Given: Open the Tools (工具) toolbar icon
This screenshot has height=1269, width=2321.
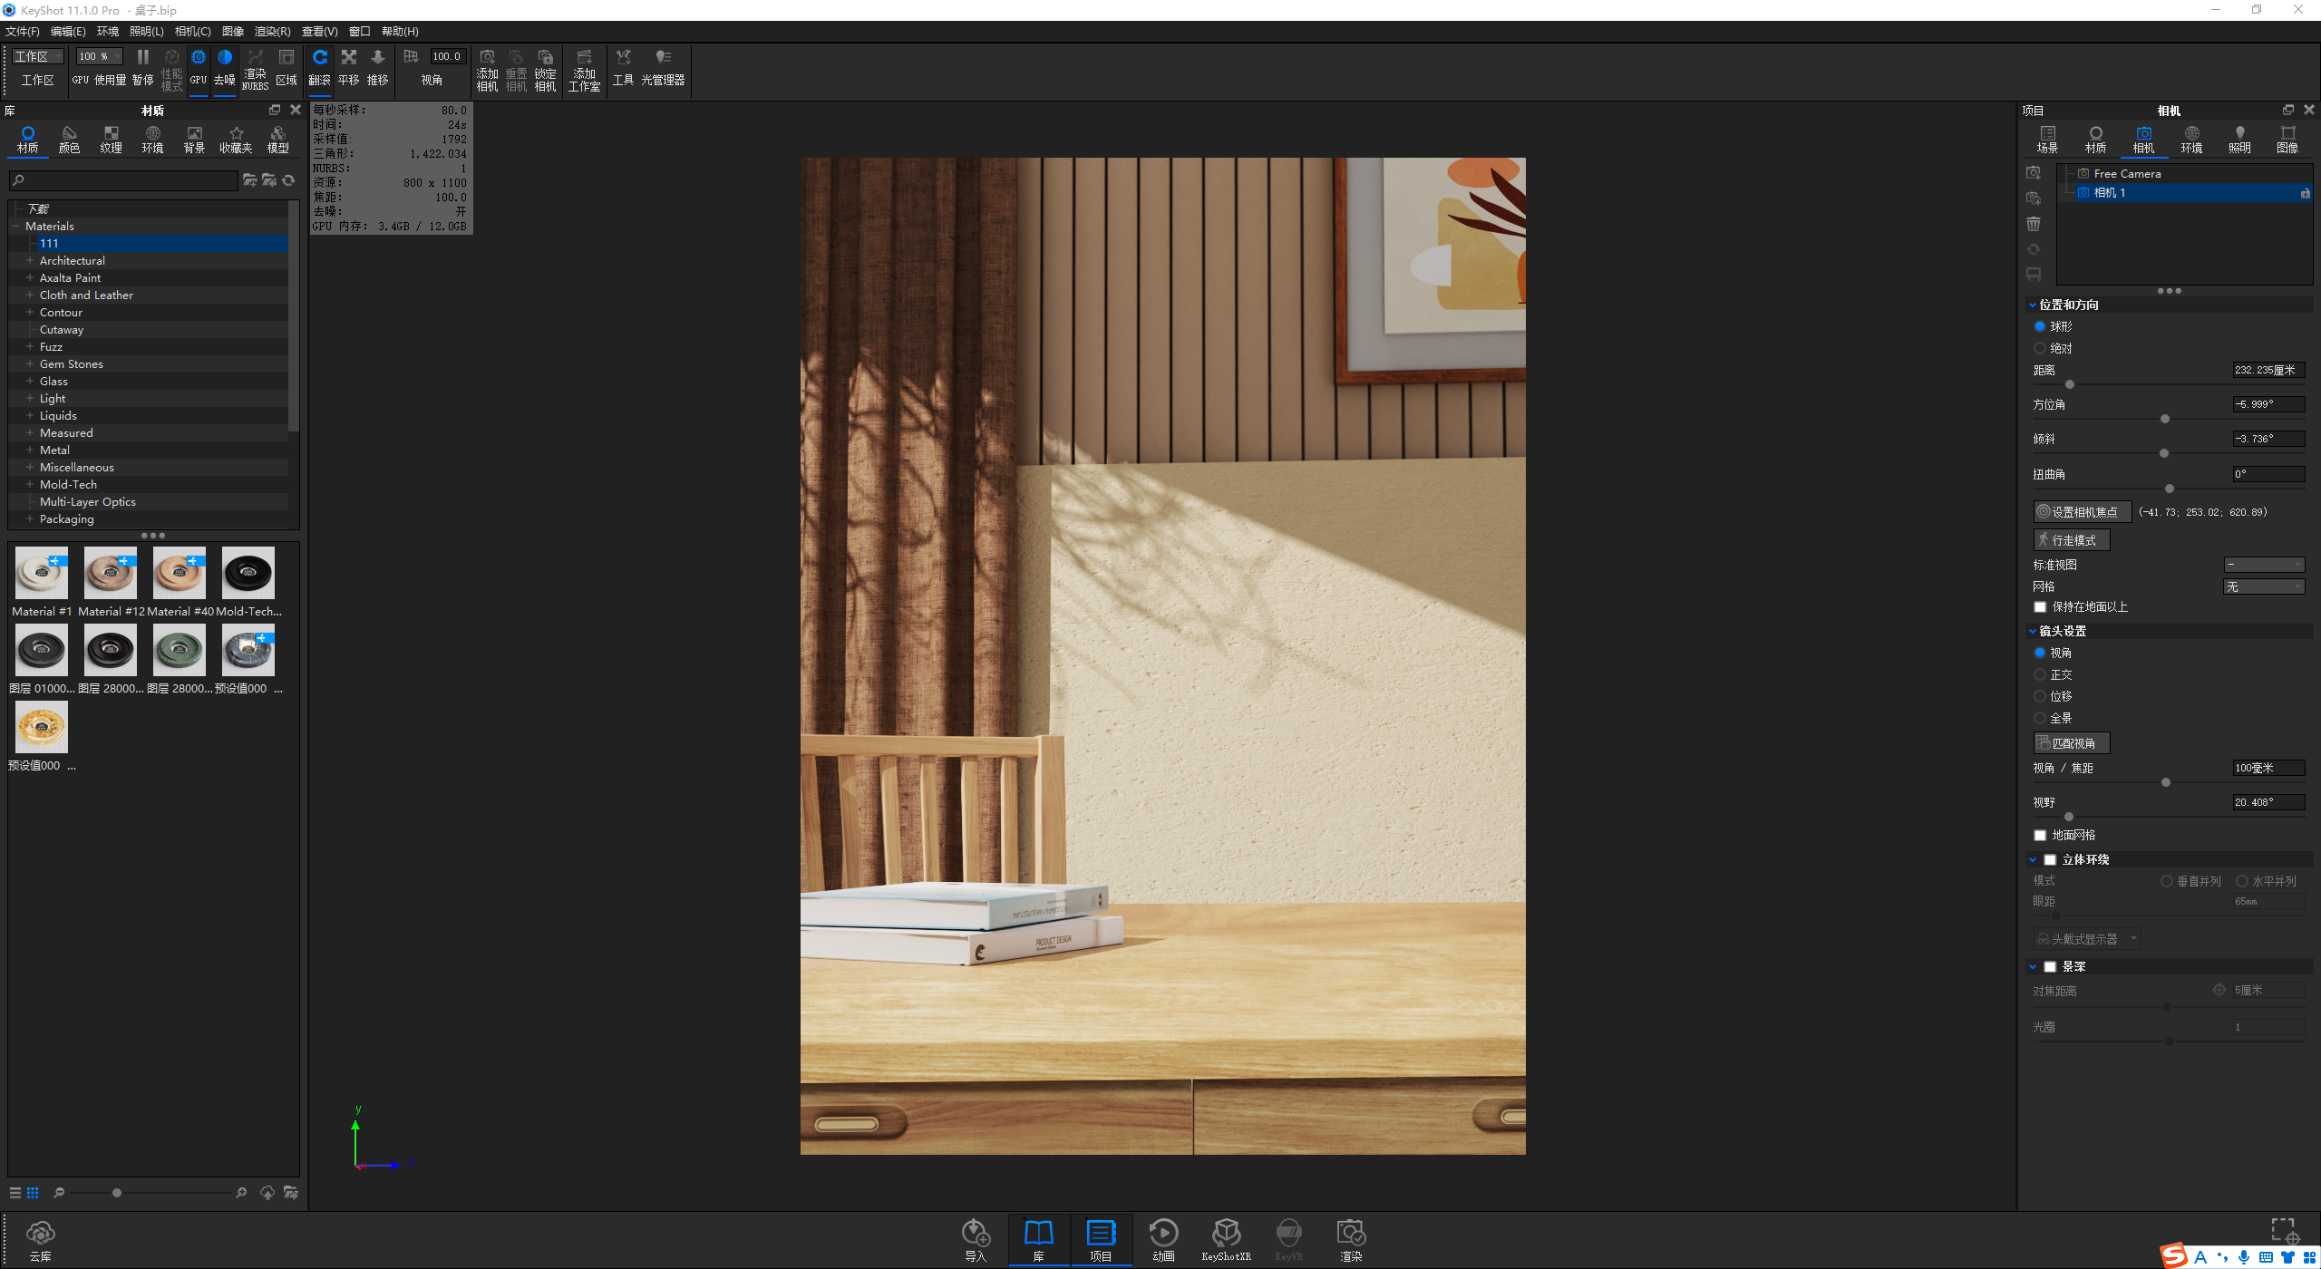Looking at the screenshot, I should [x=623, y=67].
